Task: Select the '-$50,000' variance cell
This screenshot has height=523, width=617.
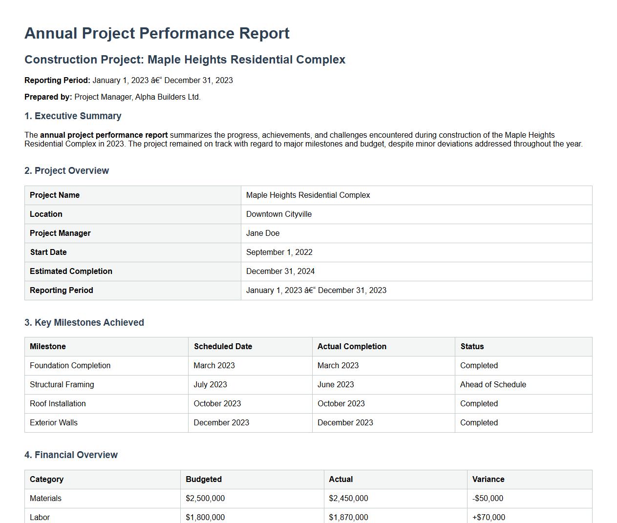Action: [x=488, y=498]
